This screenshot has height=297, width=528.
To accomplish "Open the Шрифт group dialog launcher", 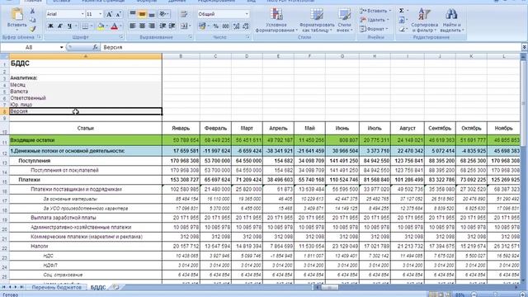I will pos(121,37).
